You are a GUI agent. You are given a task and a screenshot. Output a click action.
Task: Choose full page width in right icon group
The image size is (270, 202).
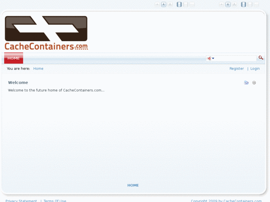click(256, 4)
